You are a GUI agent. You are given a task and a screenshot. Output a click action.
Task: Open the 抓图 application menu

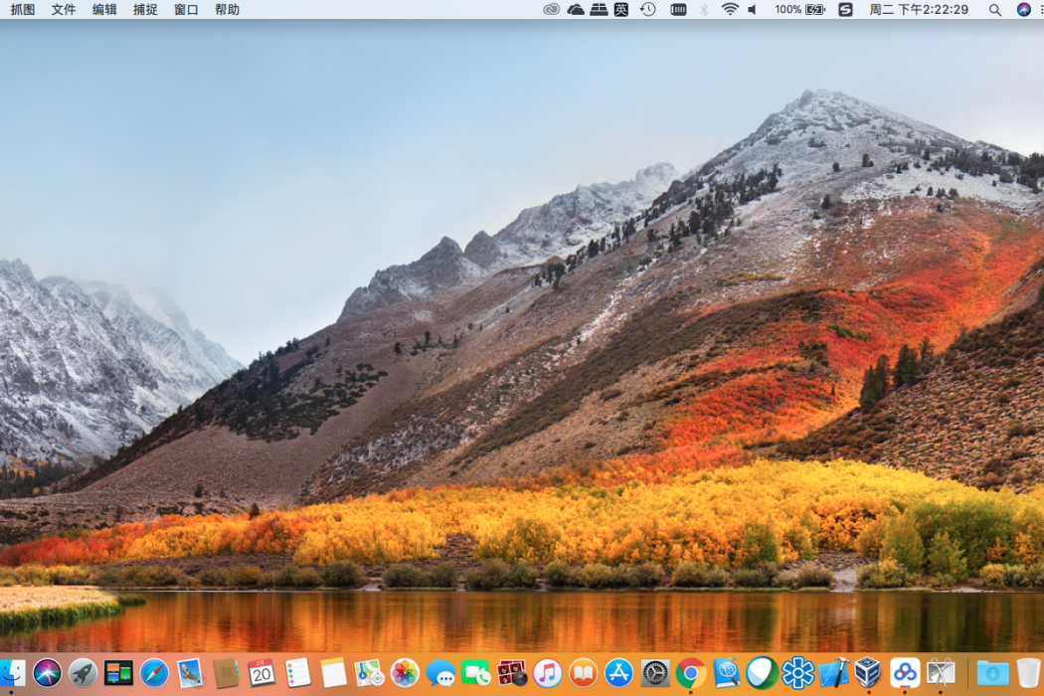pyautogui.click(x=23, y=9)
